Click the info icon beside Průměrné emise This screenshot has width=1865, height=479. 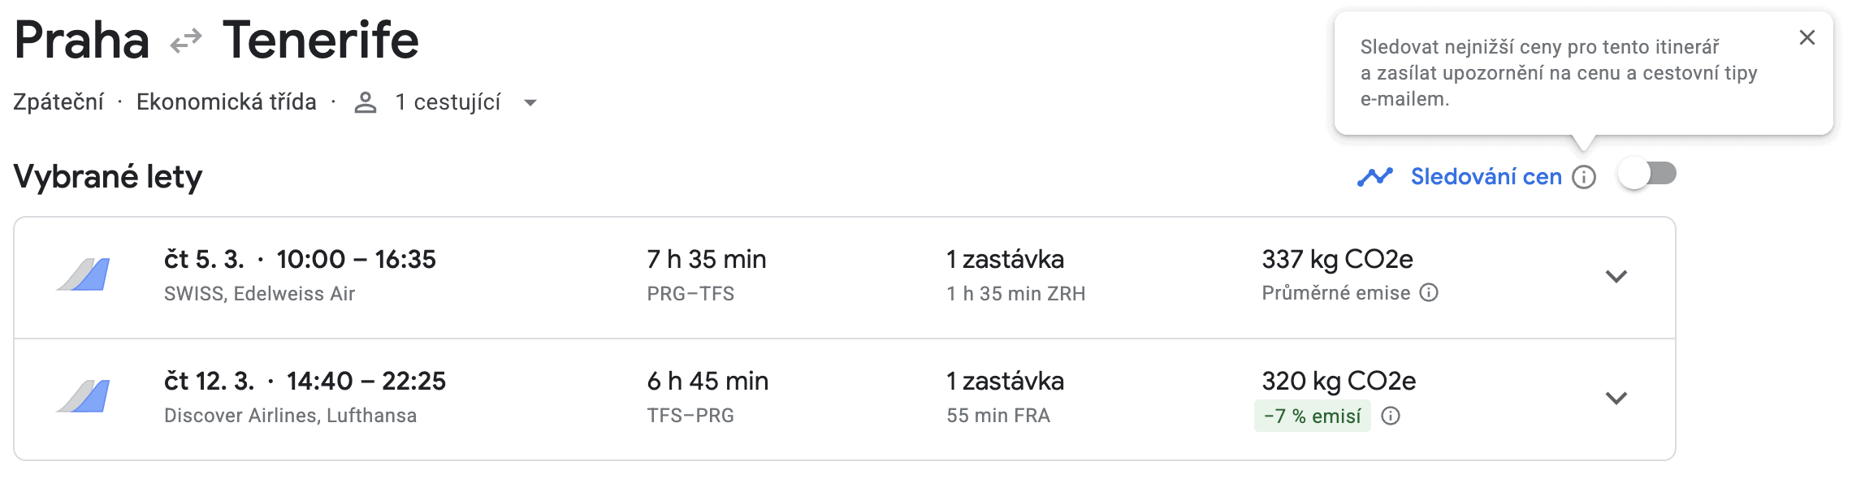pyautogui.click(x=1429, y=293)
